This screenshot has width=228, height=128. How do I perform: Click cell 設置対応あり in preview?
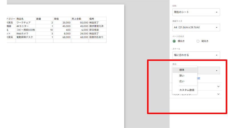(97, 37)
